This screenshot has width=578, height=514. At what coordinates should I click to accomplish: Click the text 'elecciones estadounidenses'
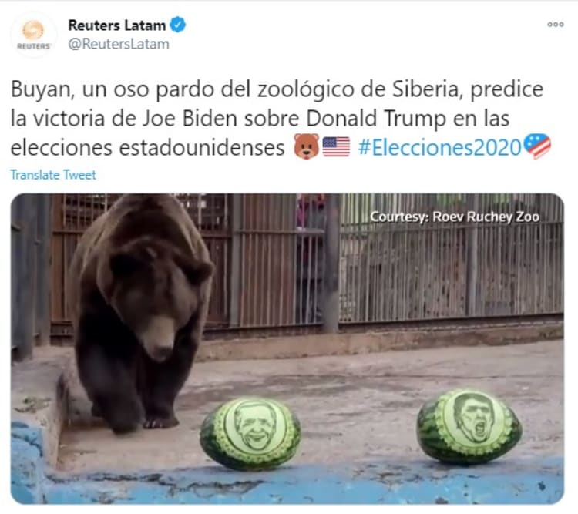tap(147, 148)
